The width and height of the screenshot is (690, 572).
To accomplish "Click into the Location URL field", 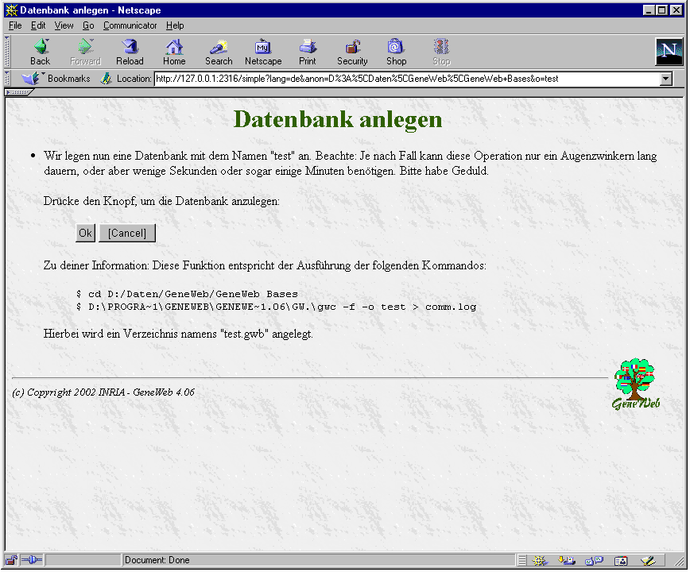I will tap(407, 79).
